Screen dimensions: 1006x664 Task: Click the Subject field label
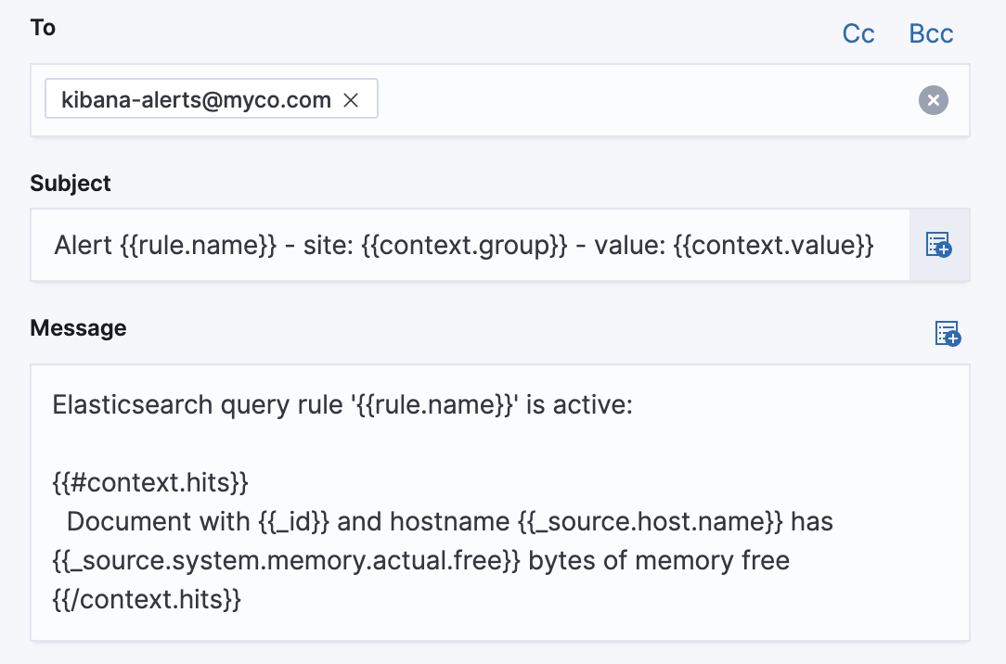pyautogui.click(x=70, y=183)
